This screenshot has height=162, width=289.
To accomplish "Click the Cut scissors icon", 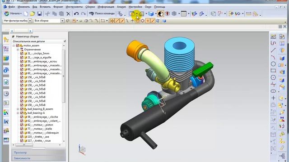I will point(47,13).
